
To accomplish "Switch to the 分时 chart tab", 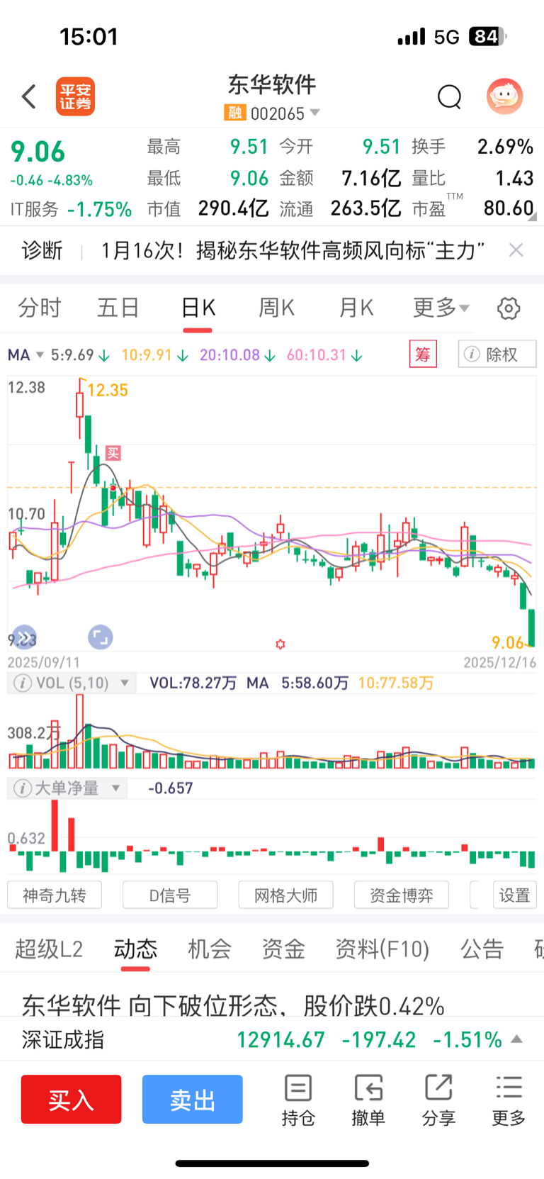I will [40, 308].
